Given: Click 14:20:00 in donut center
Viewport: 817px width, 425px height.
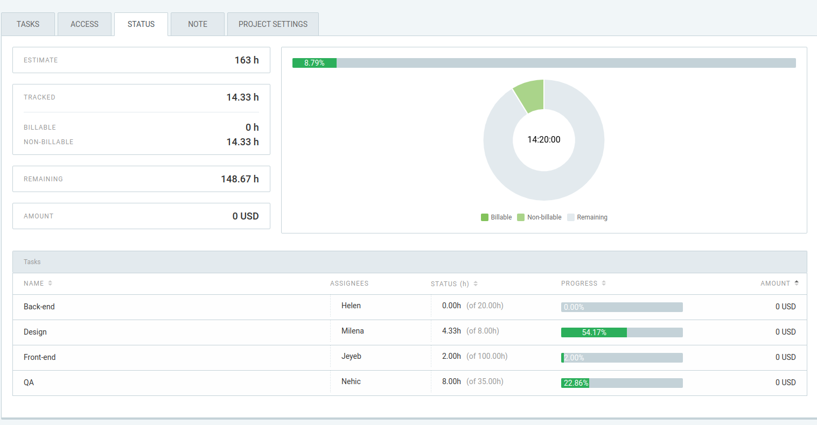Looking at the screenshot, I should click(544, 139).
